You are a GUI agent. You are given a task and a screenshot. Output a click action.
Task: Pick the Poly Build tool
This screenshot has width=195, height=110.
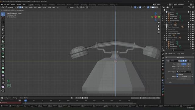[x=3, y=68]
